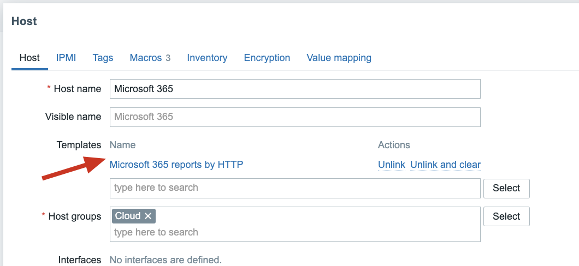Open the Inventory tab

(207, 58)
